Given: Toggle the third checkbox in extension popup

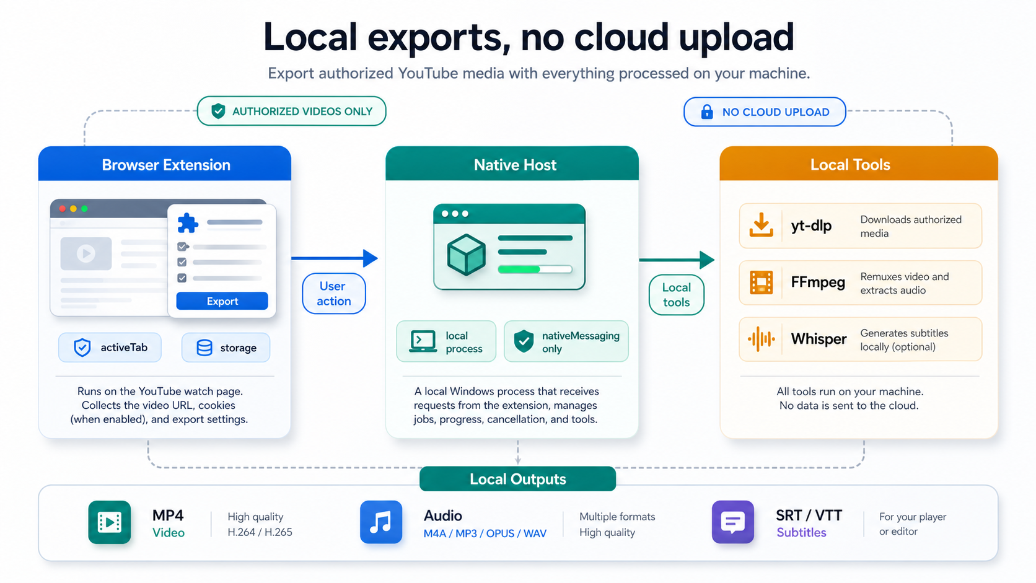Looking at the screenshot, I should pos(182,278).
